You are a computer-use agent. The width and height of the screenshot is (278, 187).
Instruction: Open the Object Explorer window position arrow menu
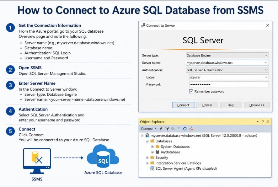pos(257,121)
